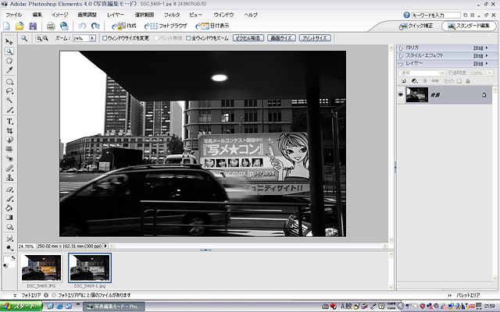Click the save floppy disk icon
This screenshot has height=312, width=500.
pyautogui.click(x=33, y=26)
